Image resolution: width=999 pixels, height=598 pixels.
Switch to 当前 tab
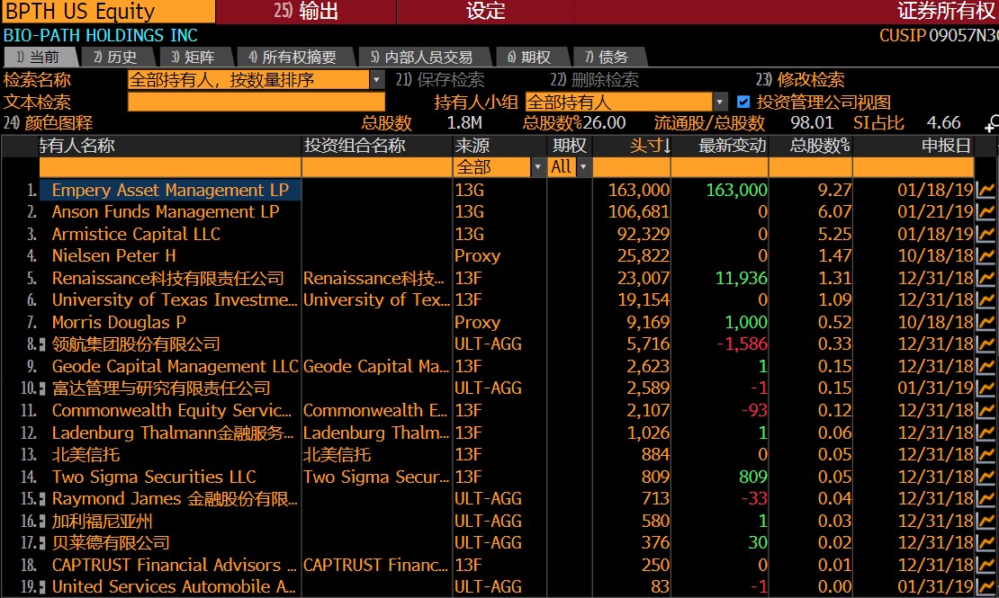pos(40,58)
